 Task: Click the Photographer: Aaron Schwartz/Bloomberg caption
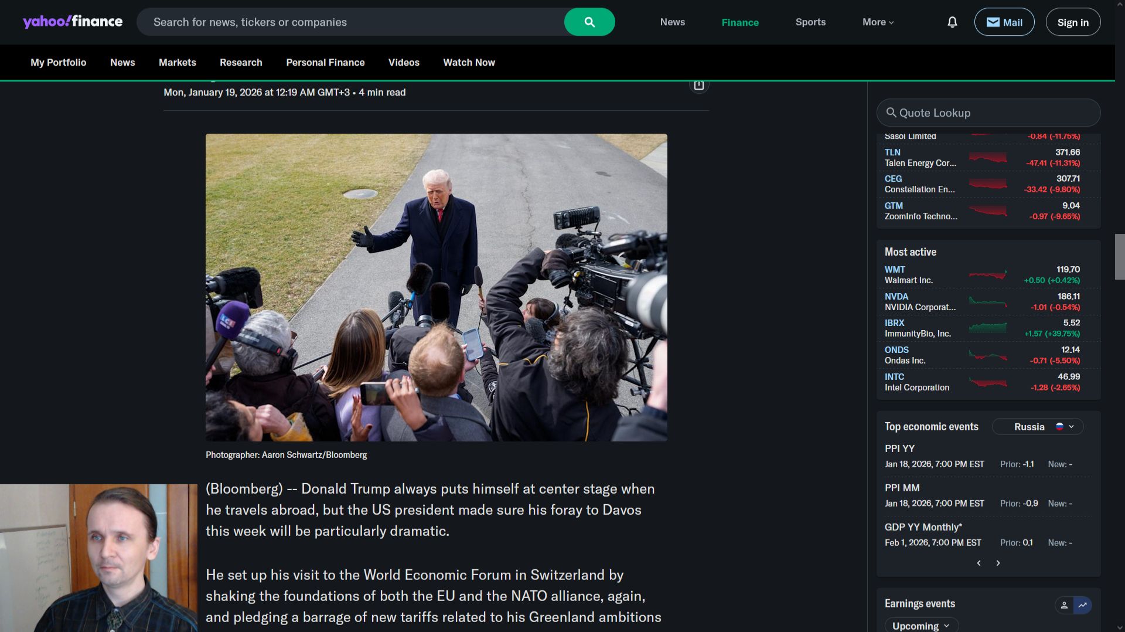click(286, 455)
